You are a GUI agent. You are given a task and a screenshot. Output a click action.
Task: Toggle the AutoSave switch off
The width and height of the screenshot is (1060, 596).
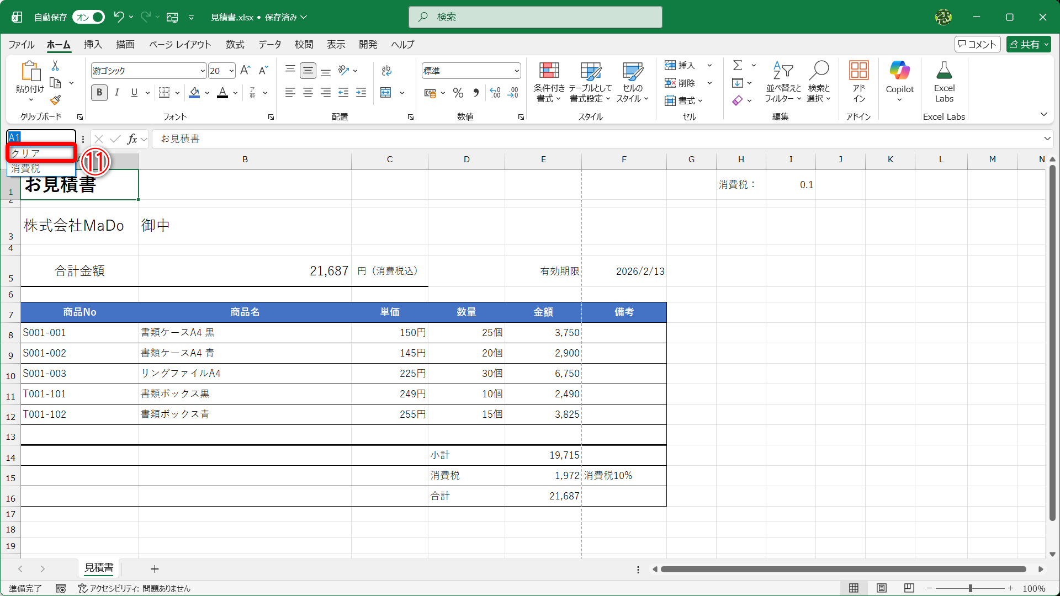[88, 17]
